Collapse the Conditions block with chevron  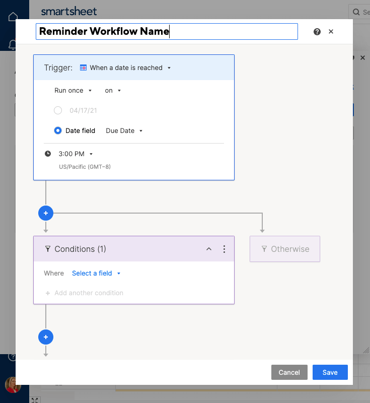(209, 249)
